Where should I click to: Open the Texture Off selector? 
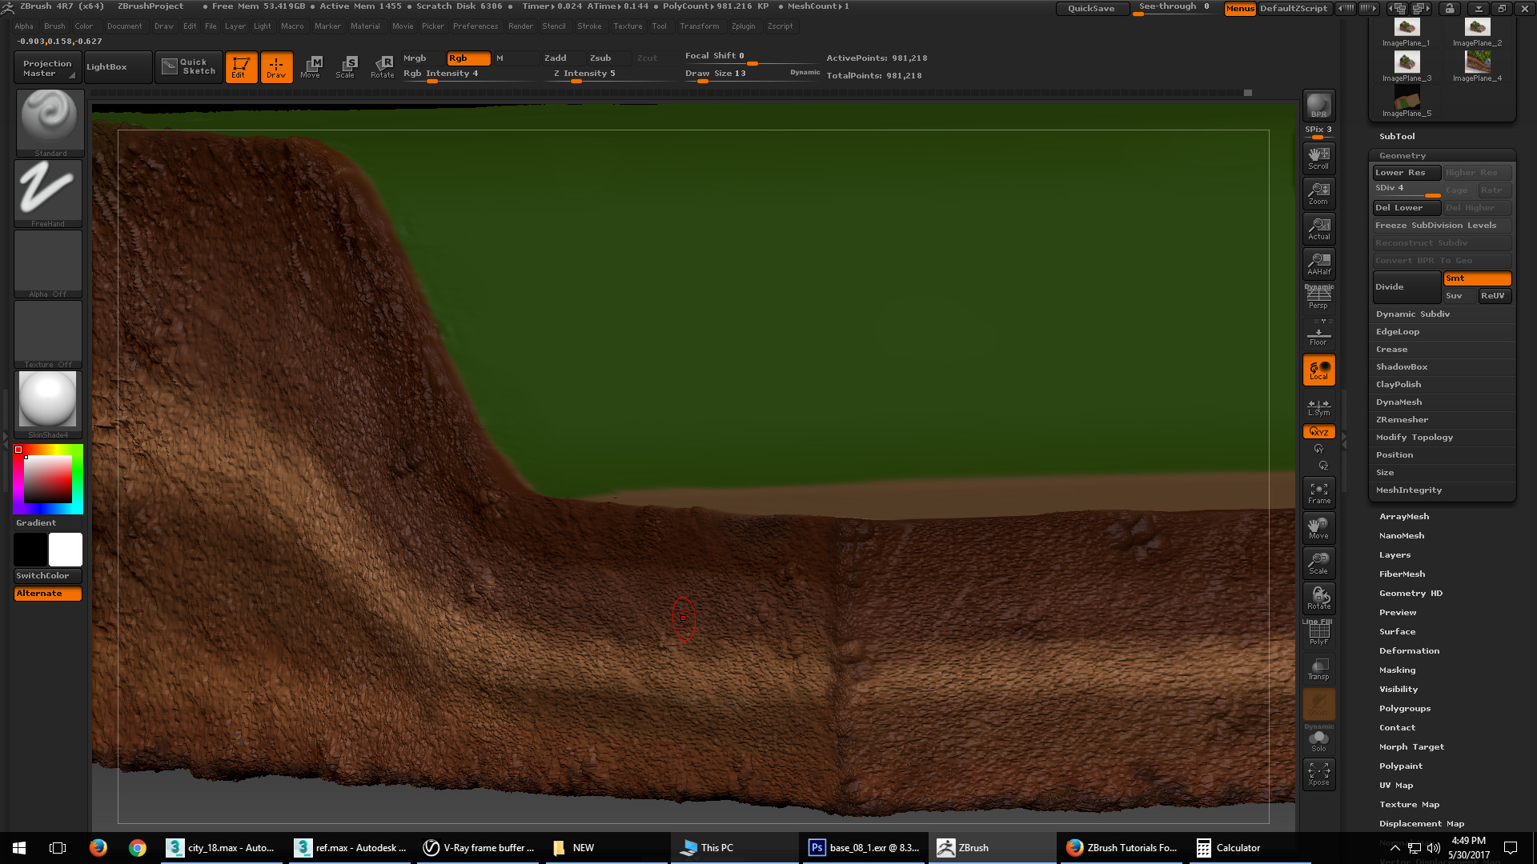point(48,334)
